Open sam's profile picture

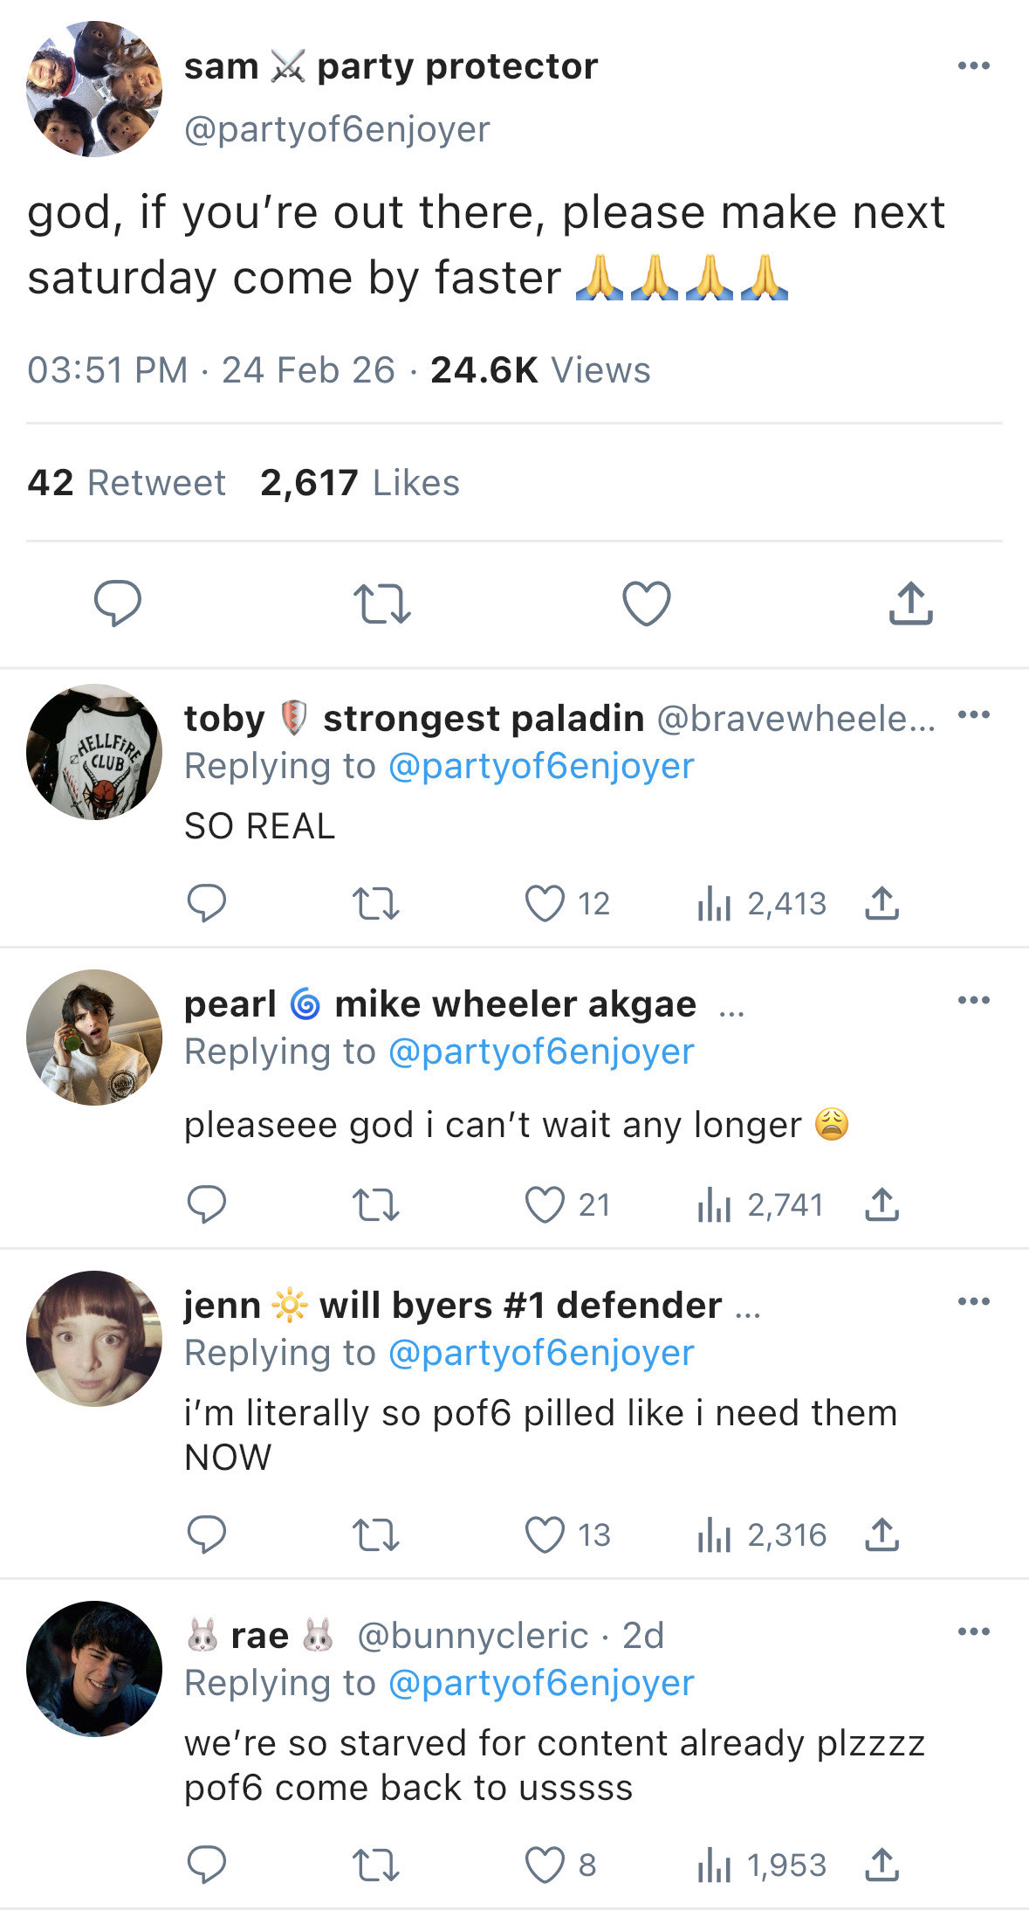tap(94, 89)
